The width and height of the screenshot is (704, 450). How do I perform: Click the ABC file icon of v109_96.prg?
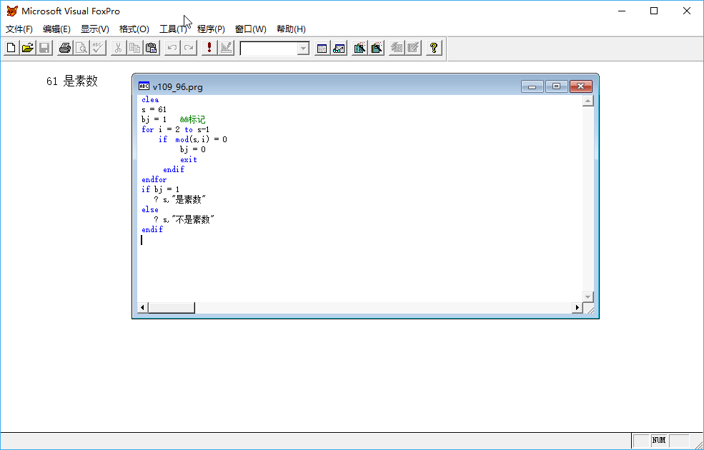[144, 86]
